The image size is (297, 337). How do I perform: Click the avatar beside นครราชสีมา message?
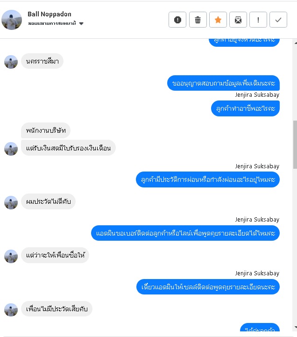11,62
